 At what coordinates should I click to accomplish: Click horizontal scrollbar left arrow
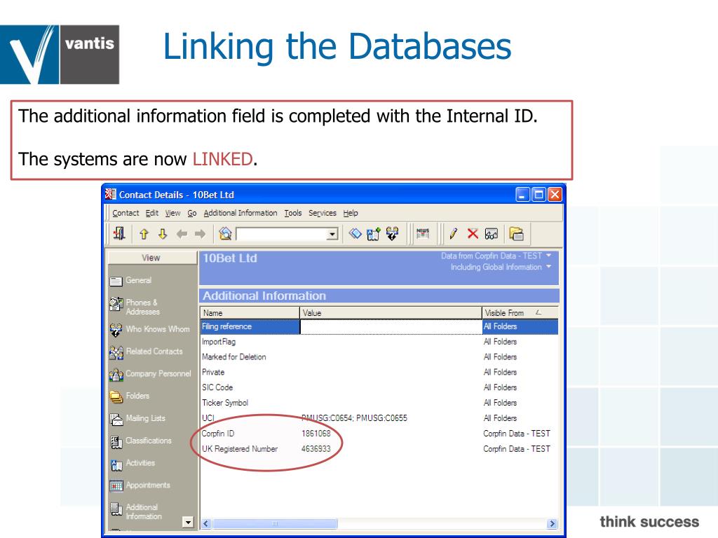tap(206, 523)
